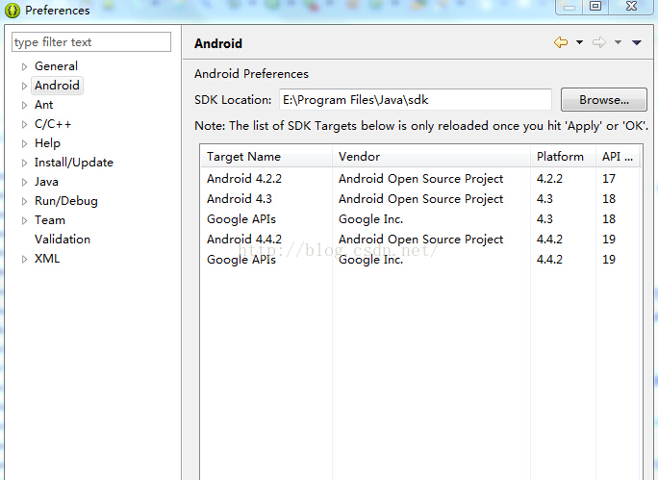Click the back navigation arrow icon
The image size is (658, 480).
(x=561, y=42)
